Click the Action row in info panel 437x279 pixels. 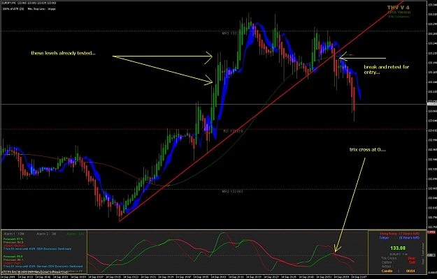click(x=386, y=266)
